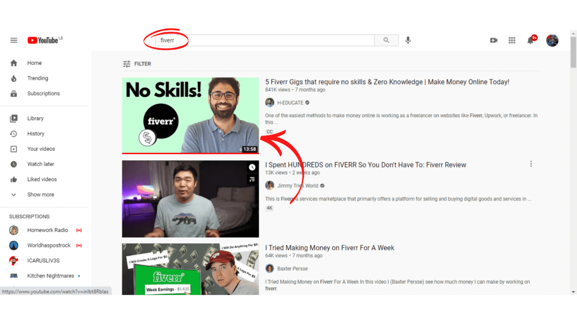Screen dimensions: 577x325
Task: Open Jimmy Tries World channel avatar
Action: point(270,185)
